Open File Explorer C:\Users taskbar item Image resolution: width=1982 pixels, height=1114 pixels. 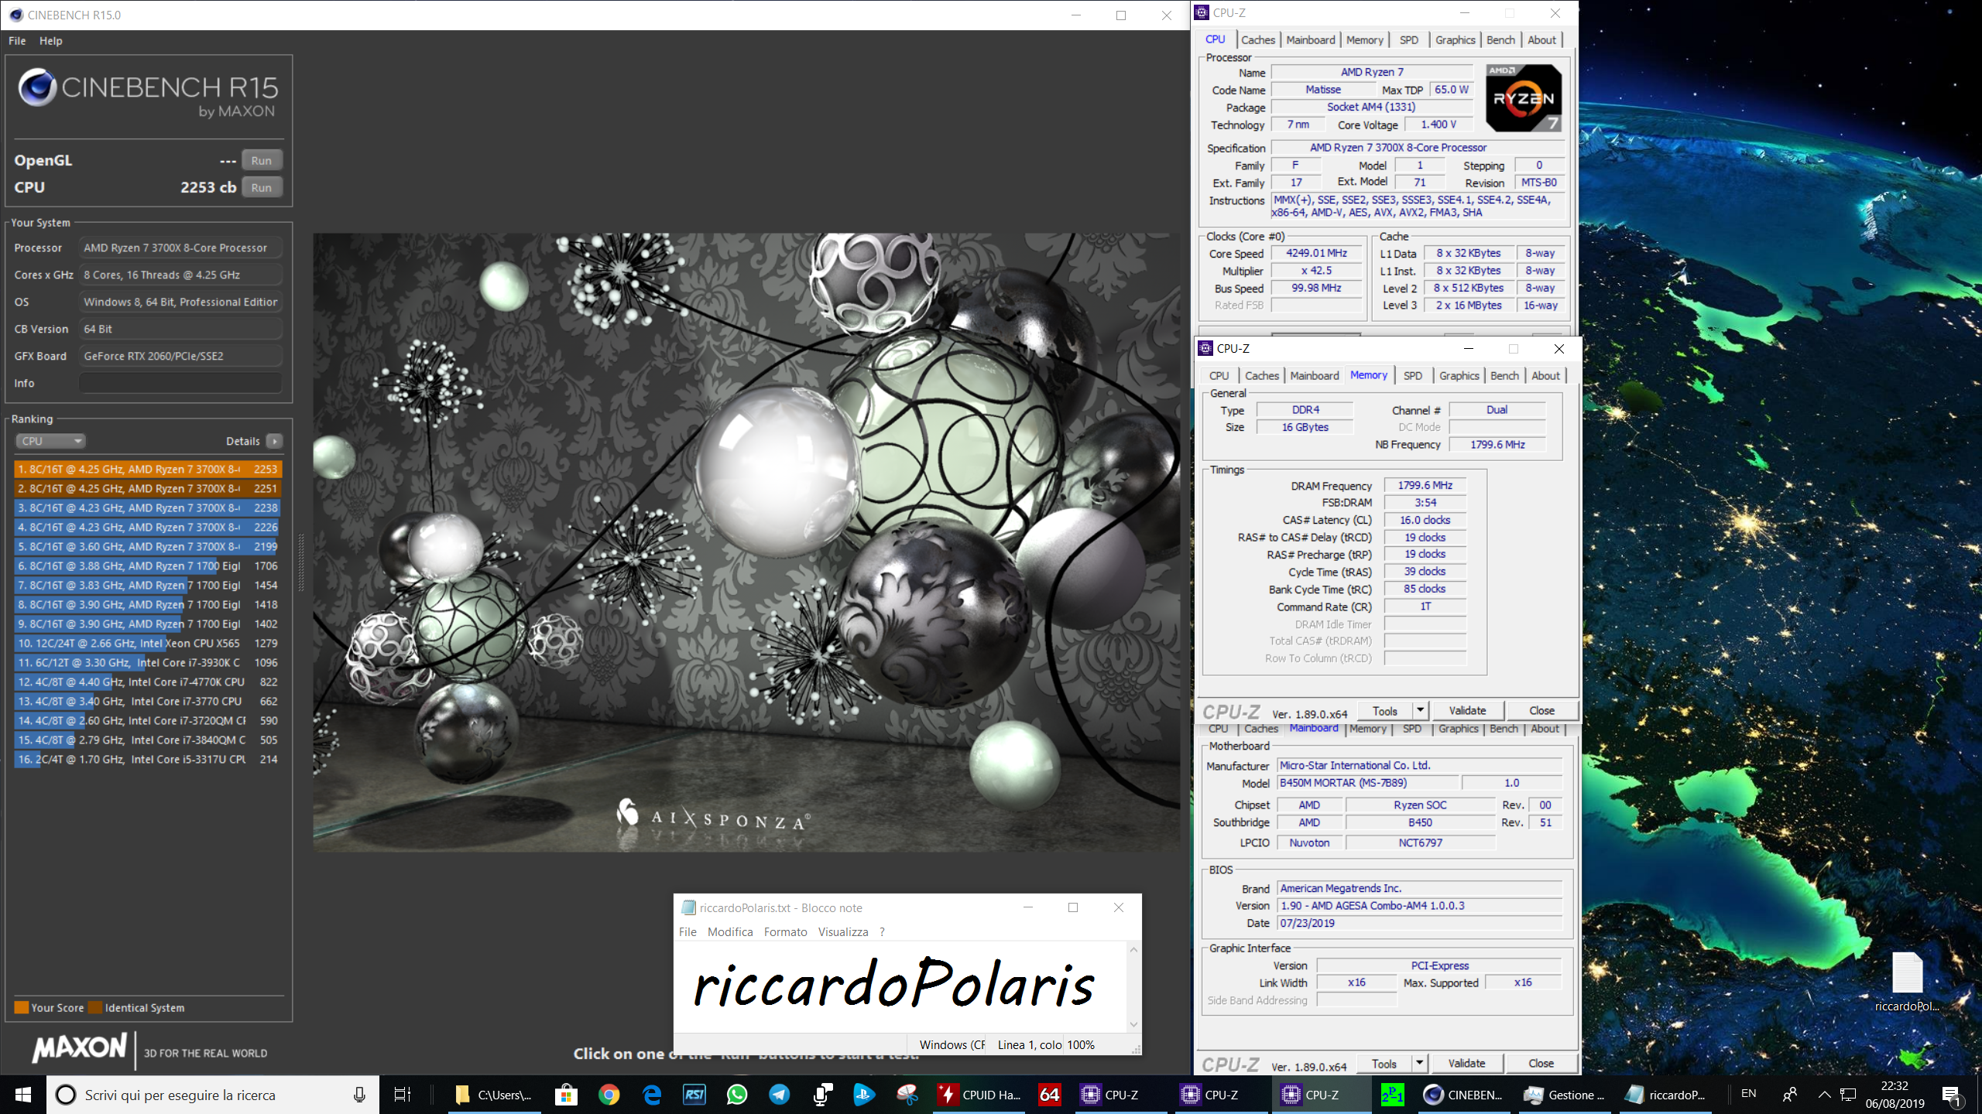click(x=494, y=1095)
